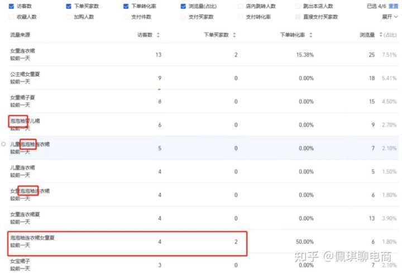The width and height of the screenshot is (402, 273).
Task: Enable the 支付转化率 checkbox
Action: pyautogui.click(x=241, y=17)
